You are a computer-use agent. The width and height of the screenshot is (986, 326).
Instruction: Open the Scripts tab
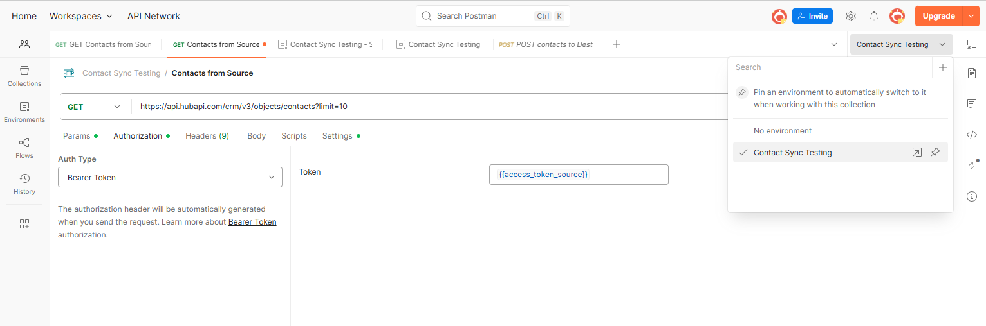(294, 136)
